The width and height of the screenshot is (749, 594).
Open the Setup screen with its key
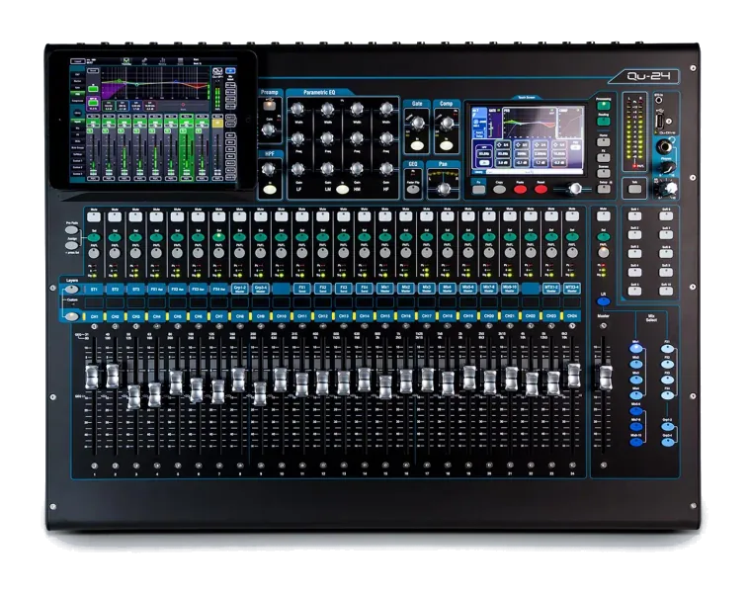tap(604, 189)
